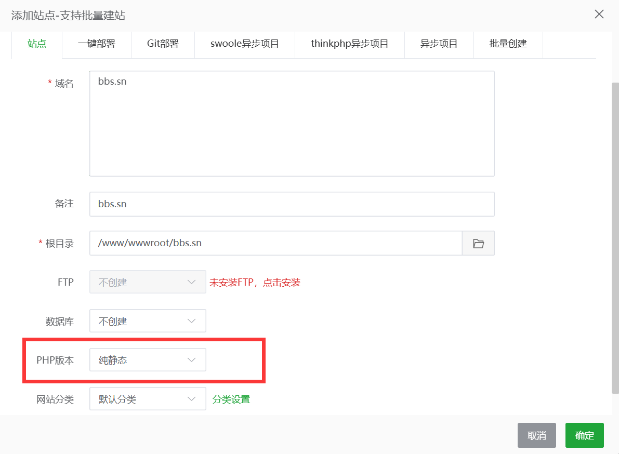Click the 备注 input field
The image size is (619, 454).
click(x=292, y=204)
